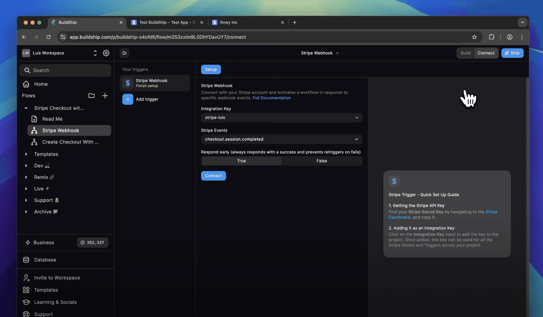Screen dimensions: 543x317
Task: Close the Rowy Inc tab
Action: tap(282, 22)
